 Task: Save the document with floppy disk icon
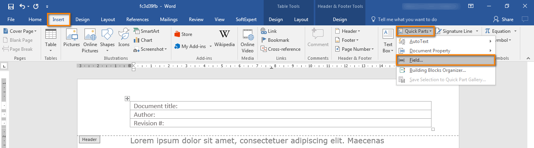[x=11, y=7]
